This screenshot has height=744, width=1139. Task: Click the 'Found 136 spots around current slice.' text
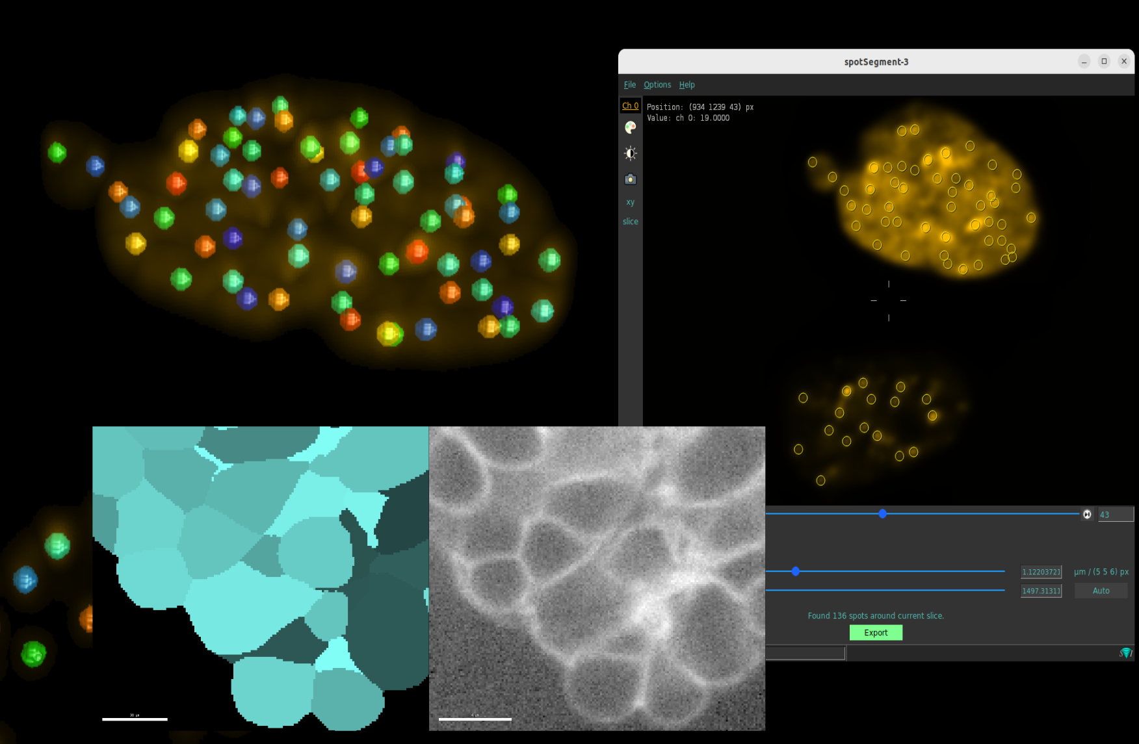(875, 615)
